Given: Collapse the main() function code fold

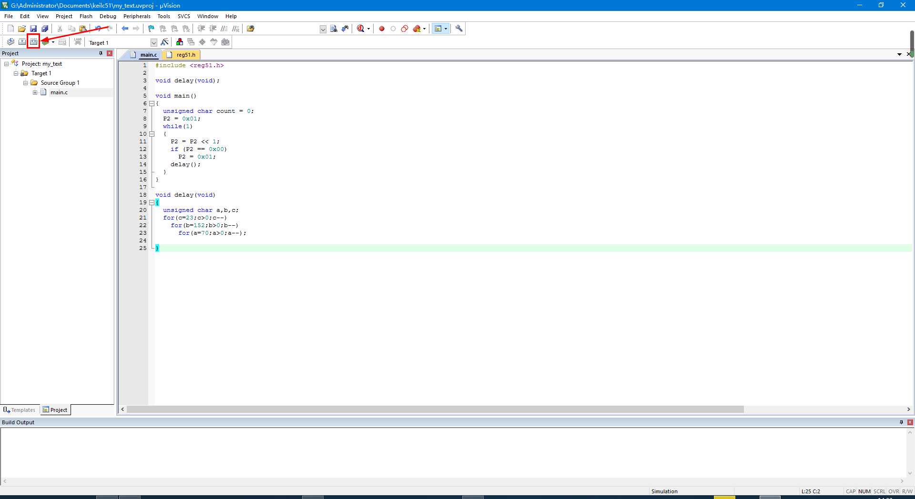Looking at the screenshot, I should pos(152,103).
